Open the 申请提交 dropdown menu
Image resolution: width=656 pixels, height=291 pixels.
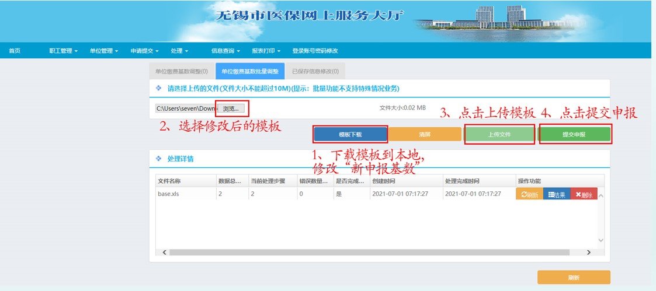[x=144, y=51]
